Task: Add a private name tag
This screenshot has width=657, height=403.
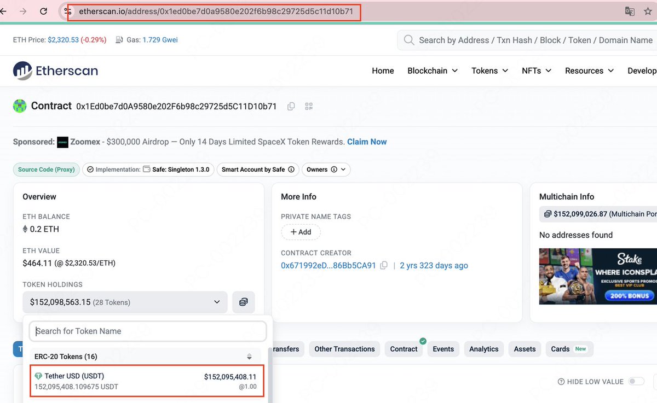Action: 301,232
